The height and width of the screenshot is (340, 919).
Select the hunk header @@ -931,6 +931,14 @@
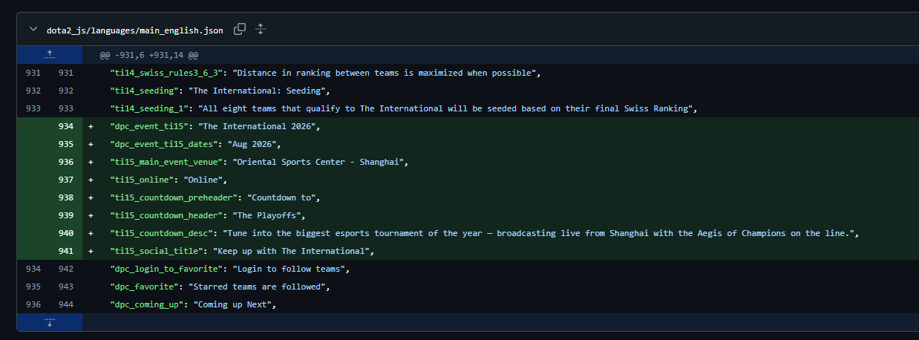pyautogui.click(x=149, y=55)
